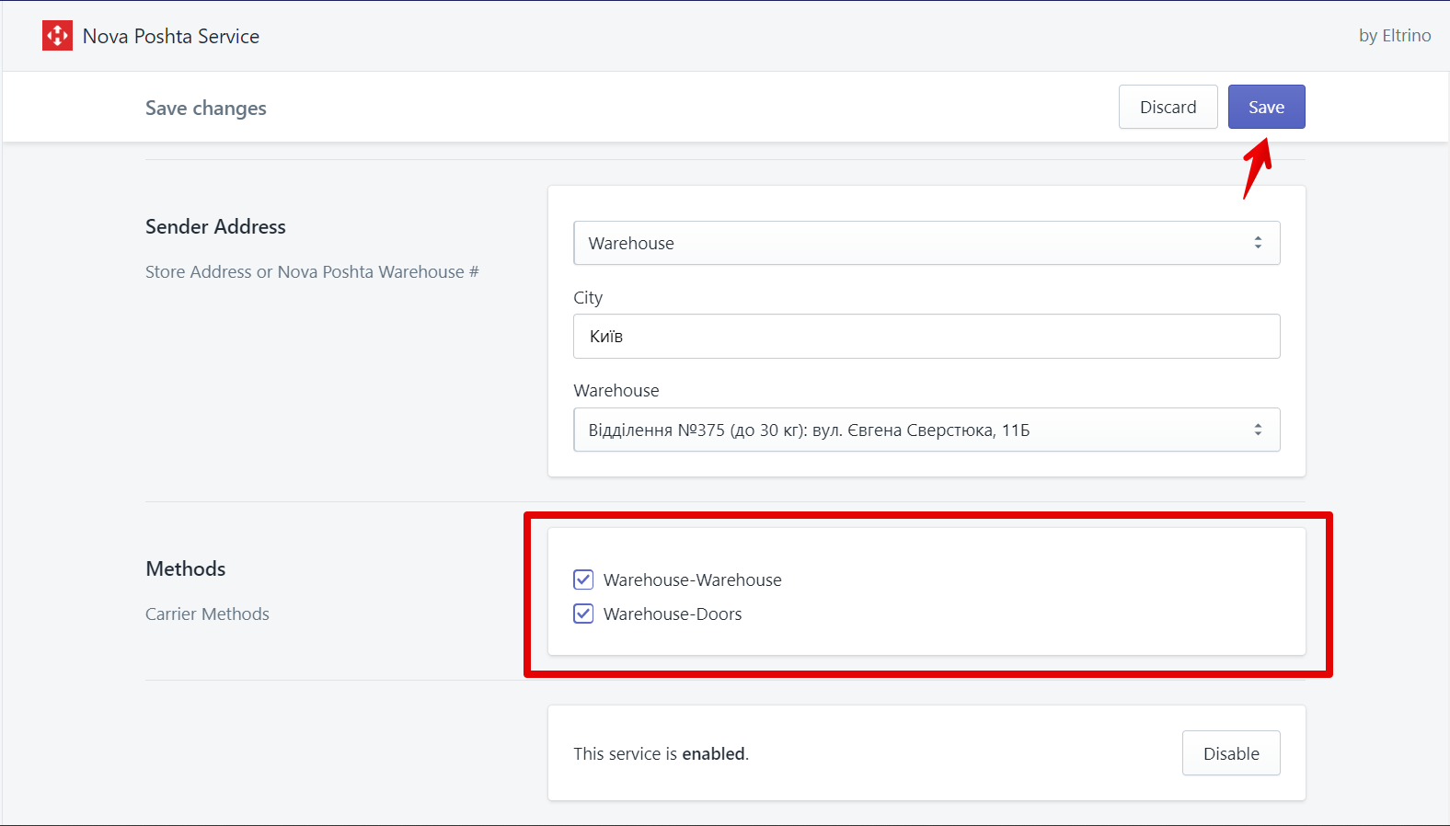Click the 'Warehouse' label above the branch dropdown
1450x826 pixels.
click(616, 390)
